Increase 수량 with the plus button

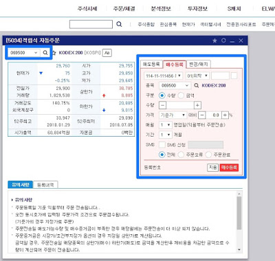[x=197, y=105]
